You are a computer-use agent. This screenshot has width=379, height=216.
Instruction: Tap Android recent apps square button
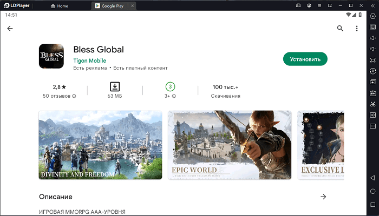(373, 205)
